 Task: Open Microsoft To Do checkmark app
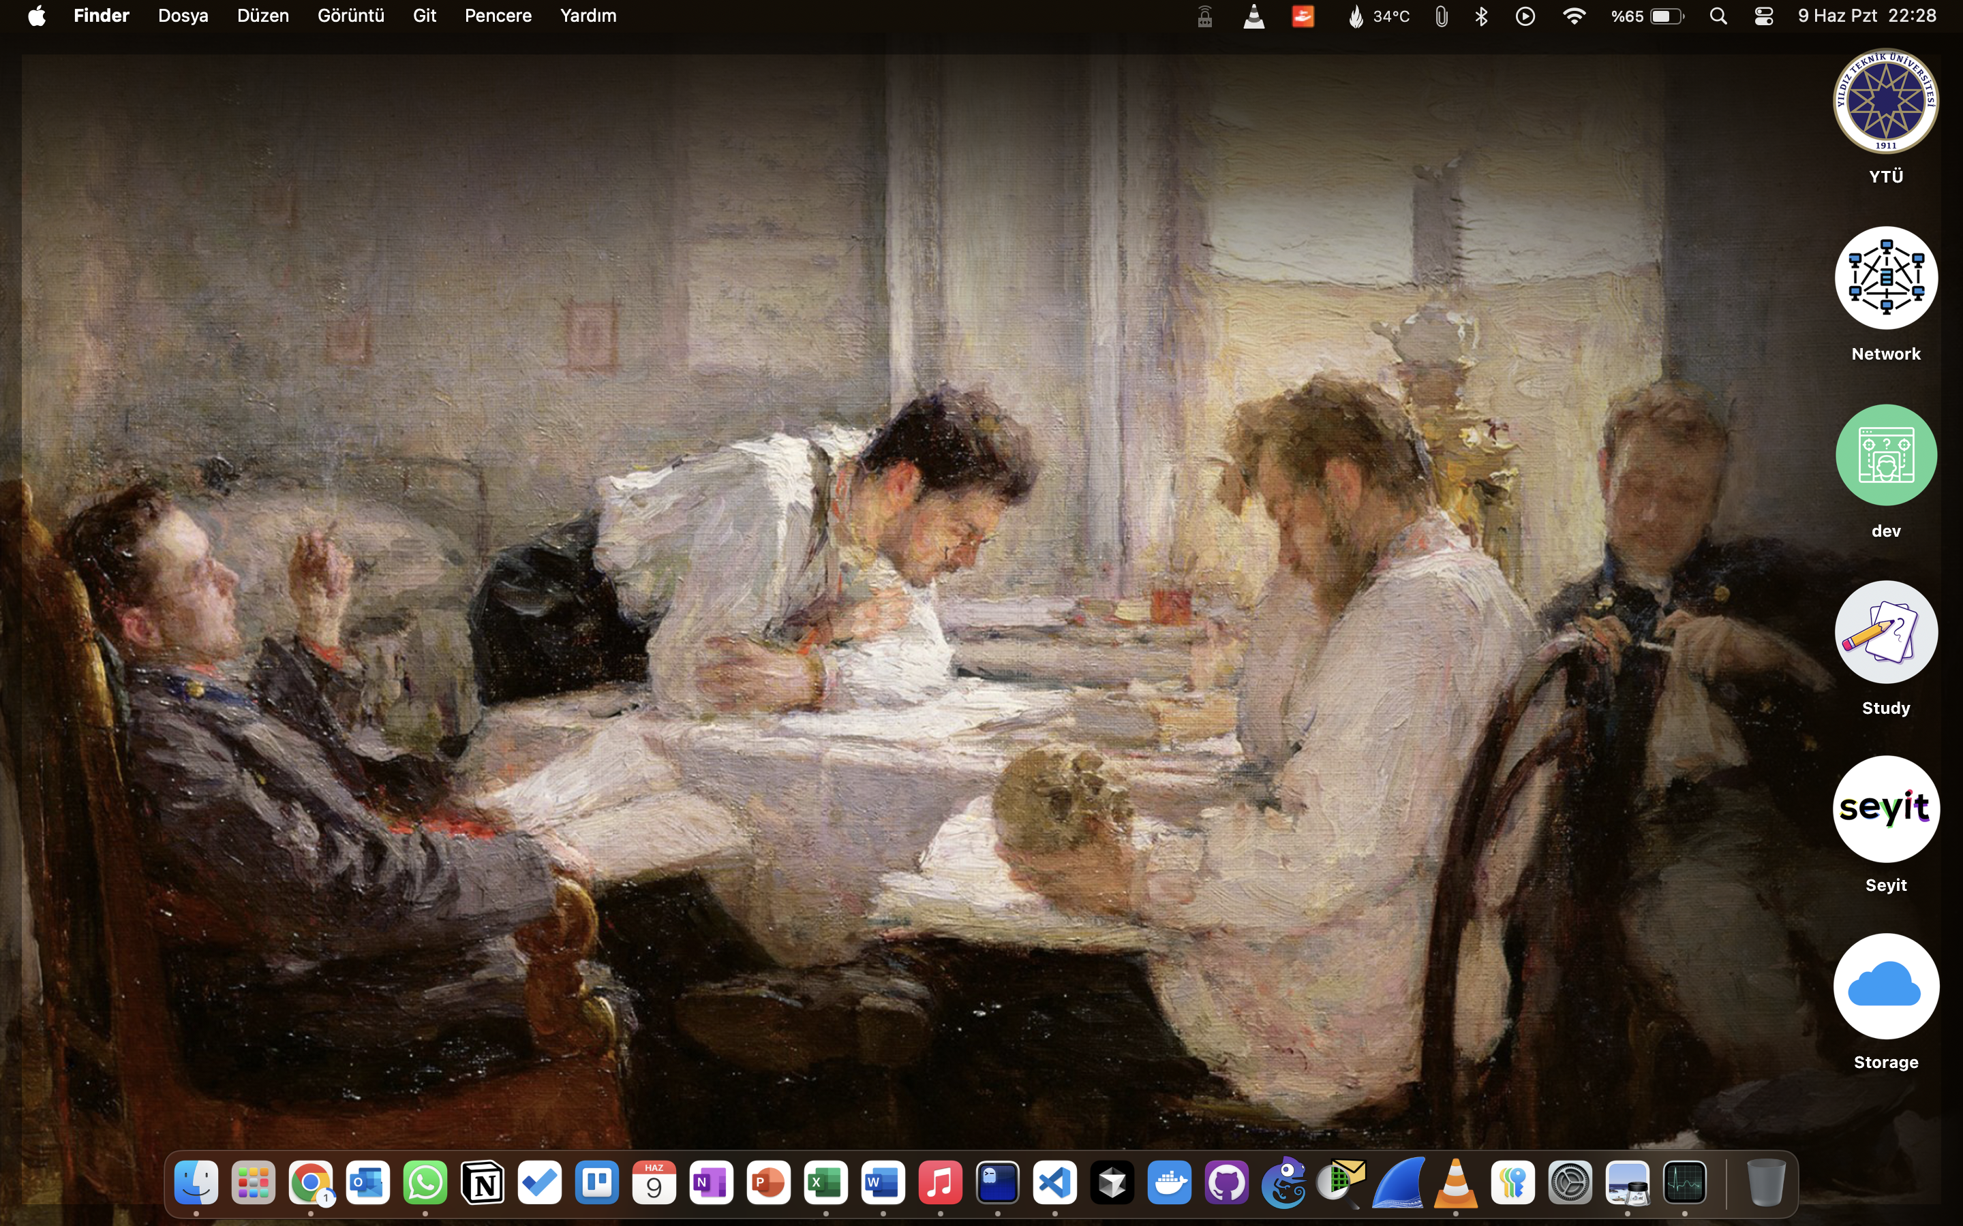539,1183
